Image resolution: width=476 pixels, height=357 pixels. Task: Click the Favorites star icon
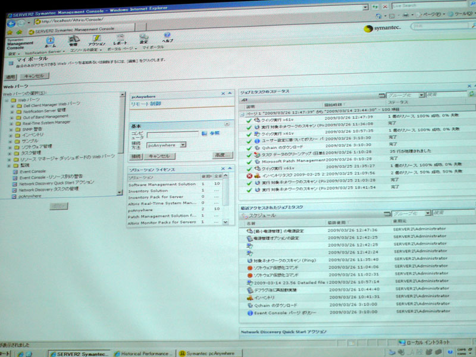(10, 33)
